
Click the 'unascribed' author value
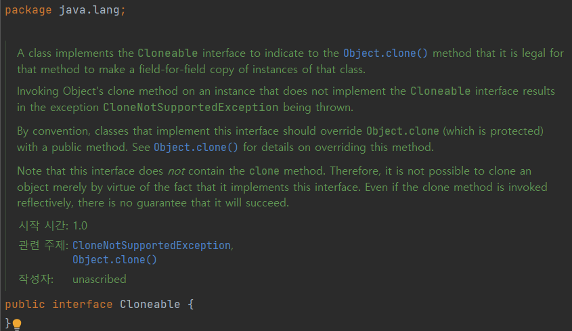pyautogui.click(x=99, y=279)
